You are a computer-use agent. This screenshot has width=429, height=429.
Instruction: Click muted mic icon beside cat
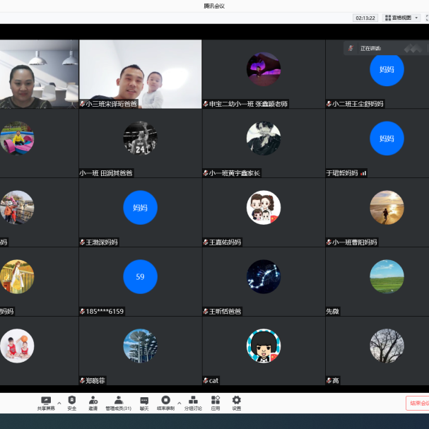pos(206,380)
